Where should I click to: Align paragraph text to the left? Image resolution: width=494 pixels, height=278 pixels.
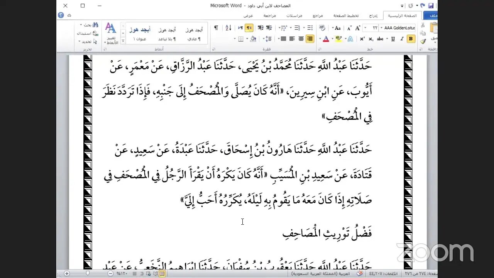pyautogui.click(x=292, y=39)
